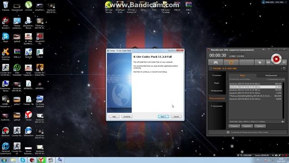
Task: Switch to 'Видео' tab in Bandicam results
Action: (242, 76)
